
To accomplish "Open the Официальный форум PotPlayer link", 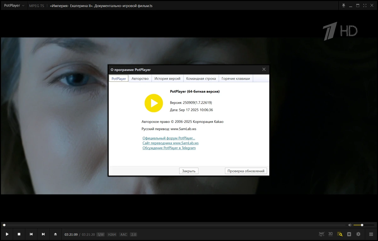I will point(169,138).
